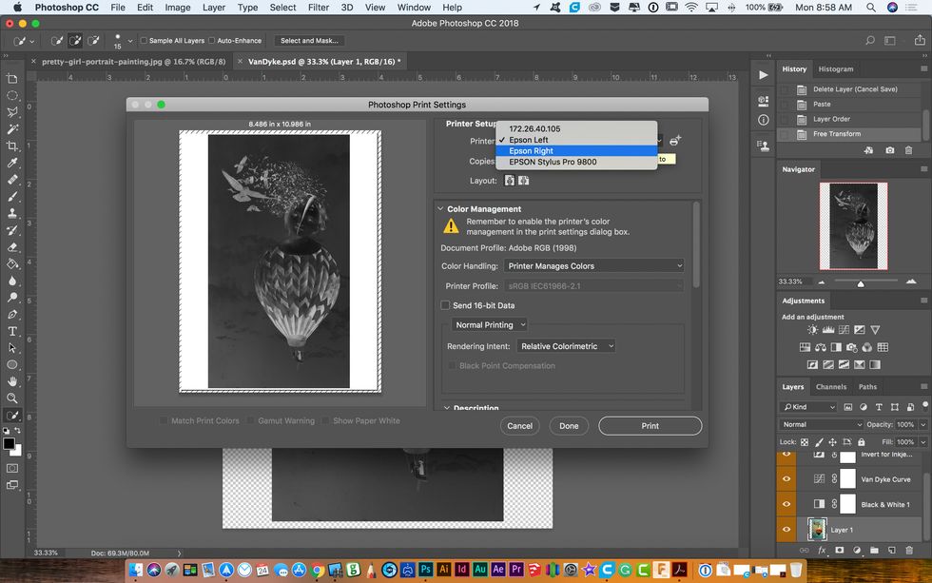
Task: Click the Print button
Action: click(x=650, y=426)
